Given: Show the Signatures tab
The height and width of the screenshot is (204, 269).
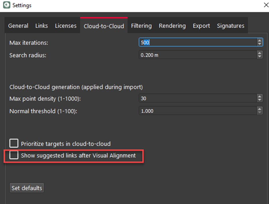Looking at the screenshot, I should 230,26.
